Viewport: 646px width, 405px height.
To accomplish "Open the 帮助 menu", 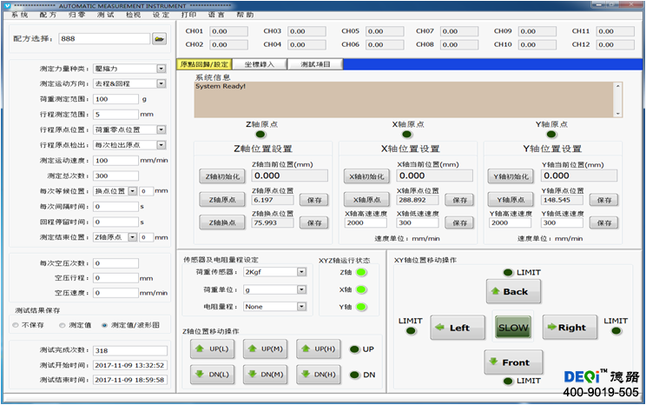I will click(245, 15).
